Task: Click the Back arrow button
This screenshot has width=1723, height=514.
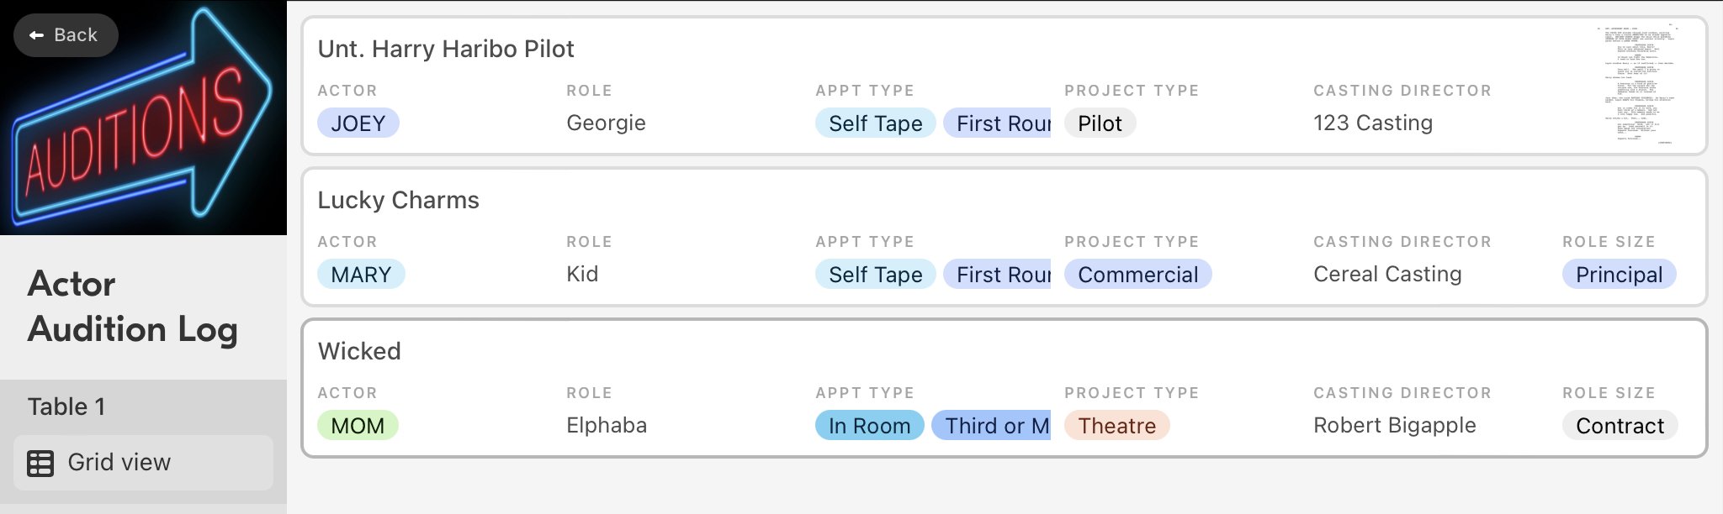Action: tap(66, 35)
